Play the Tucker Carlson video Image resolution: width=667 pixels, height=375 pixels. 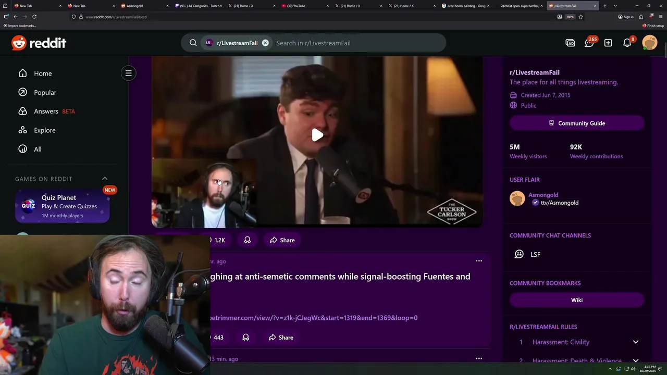[317, 135]
